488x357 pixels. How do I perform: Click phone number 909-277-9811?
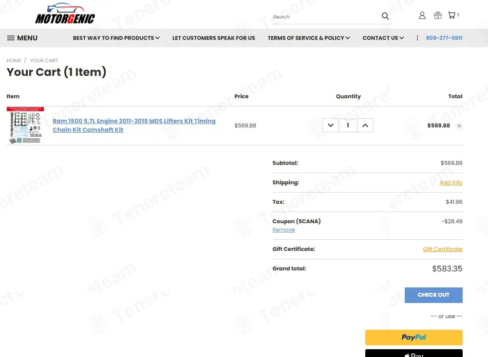444,38
